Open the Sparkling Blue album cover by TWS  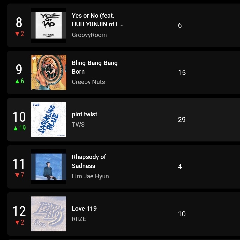tap(49, 120)
